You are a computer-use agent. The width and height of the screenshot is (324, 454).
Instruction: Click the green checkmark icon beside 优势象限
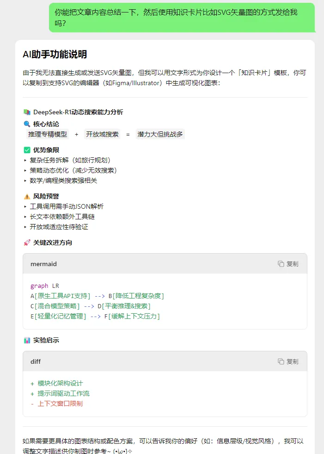click(x=27, y=150)
